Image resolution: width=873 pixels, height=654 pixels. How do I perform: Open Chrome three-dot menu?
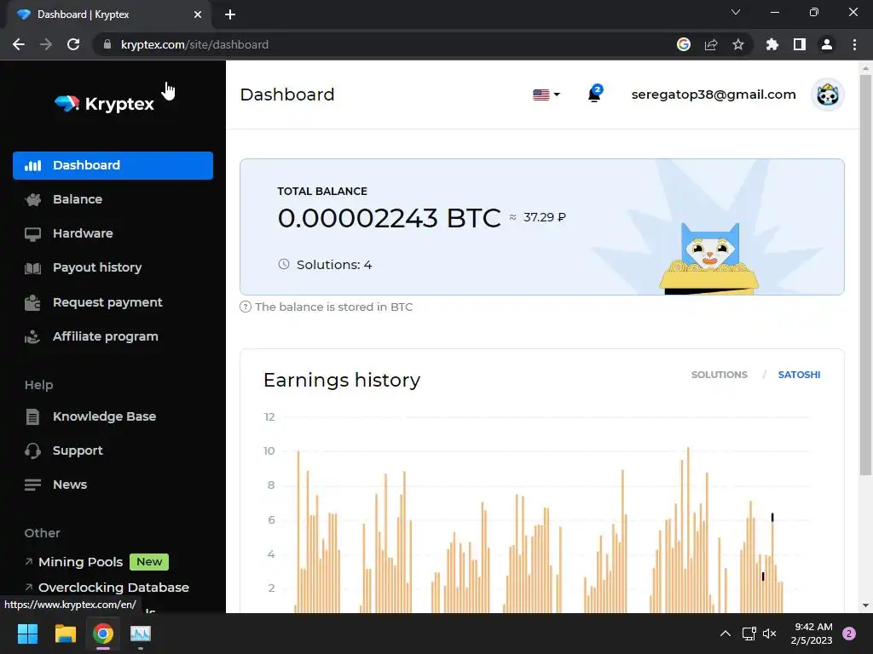854,44
